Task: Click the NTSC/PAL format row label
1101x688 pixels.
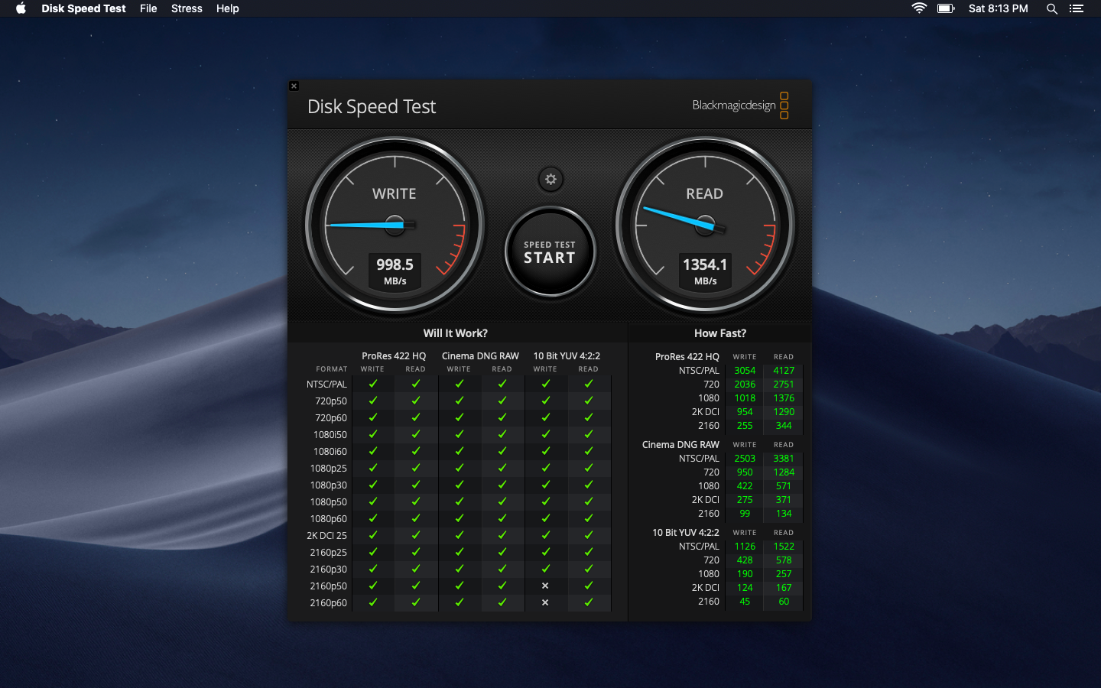Action: tap(326, 385)
